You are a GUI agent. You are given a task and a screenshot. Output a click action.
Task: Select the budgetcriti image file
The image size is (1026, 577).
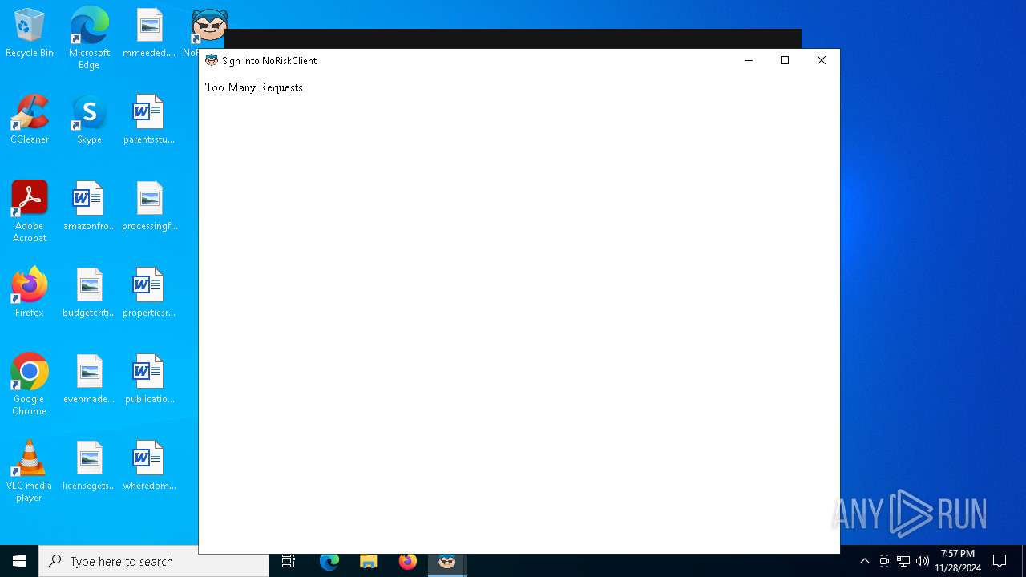click(x=89, y=293)
